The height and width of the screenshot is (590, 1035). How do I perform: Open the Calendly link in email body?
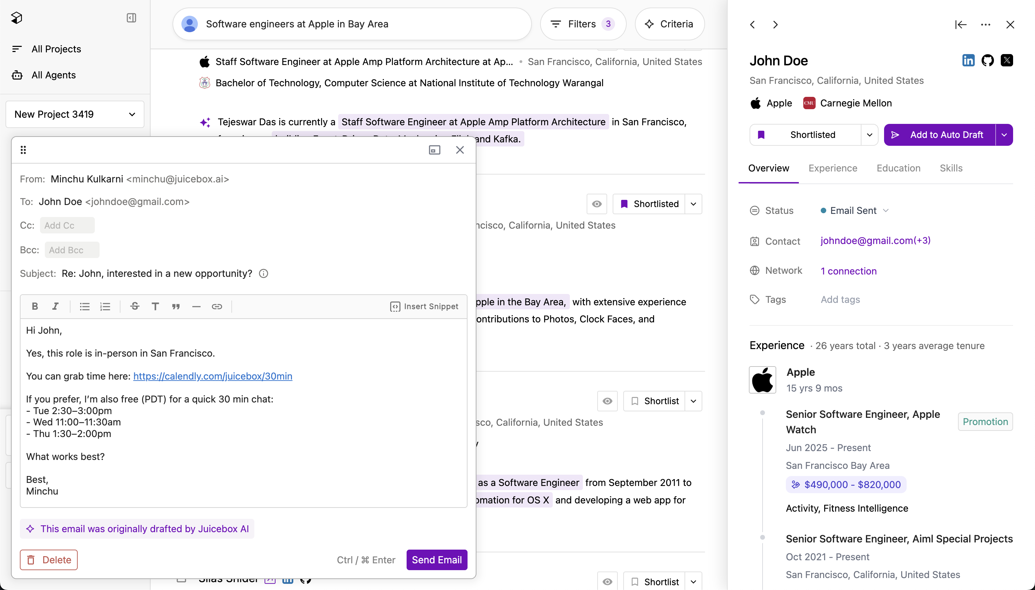pyautogui.click(x=213, y=376)
